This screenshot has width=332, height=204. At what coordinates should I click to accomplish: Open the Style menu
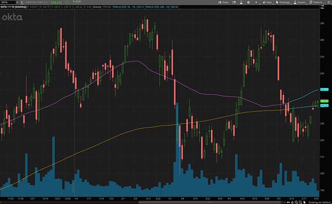267,2
